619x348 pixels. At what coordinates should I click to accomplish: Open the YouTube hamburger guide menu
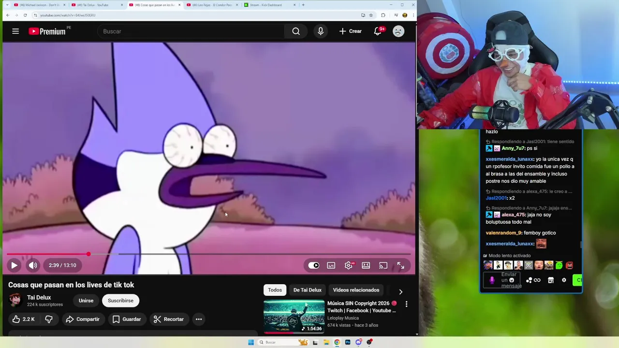pyautogui.click(x=15, y=31)
